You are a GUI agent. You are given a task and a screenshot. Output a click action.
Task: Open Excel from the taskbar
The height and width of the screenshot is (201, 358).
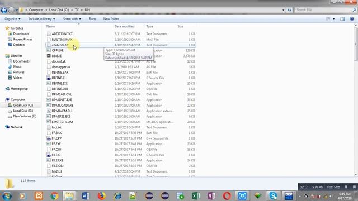(196, 196)
